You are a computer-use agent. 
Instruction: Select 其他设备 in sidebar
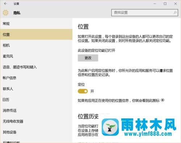point(36,132)
